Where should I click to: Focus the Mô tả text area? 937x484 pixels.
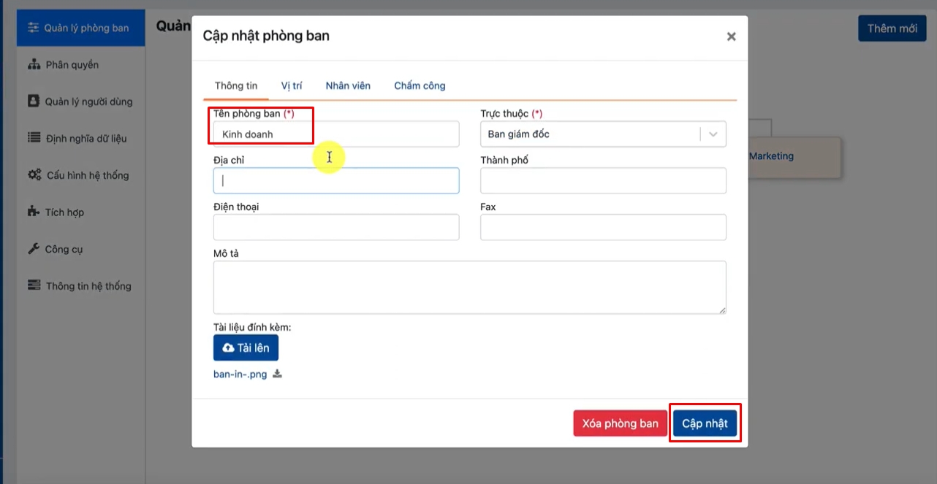click(x=469, y=288)
